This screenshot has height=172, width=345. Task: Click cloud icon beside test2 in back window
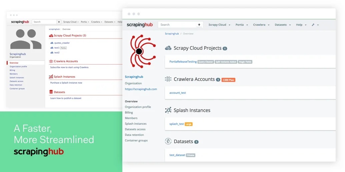pyautogui.click(x=52, y=53)
